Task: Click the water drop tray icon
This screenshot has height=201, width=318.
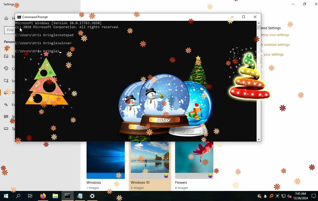Action: [x=265, y=196]
